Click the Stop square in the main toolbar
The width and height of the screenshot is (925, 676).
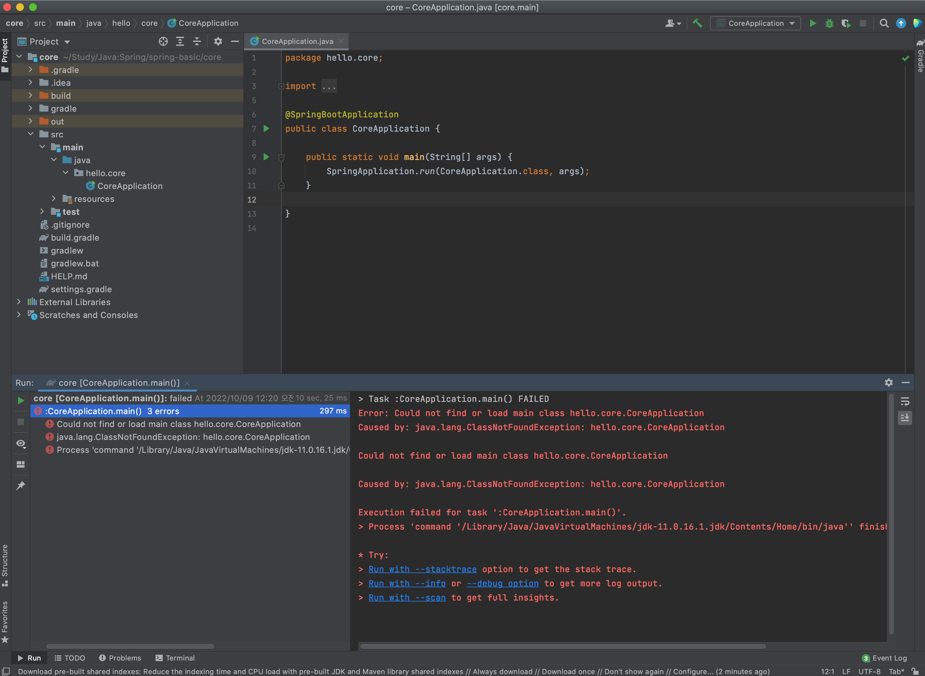(x=863, y=23)
